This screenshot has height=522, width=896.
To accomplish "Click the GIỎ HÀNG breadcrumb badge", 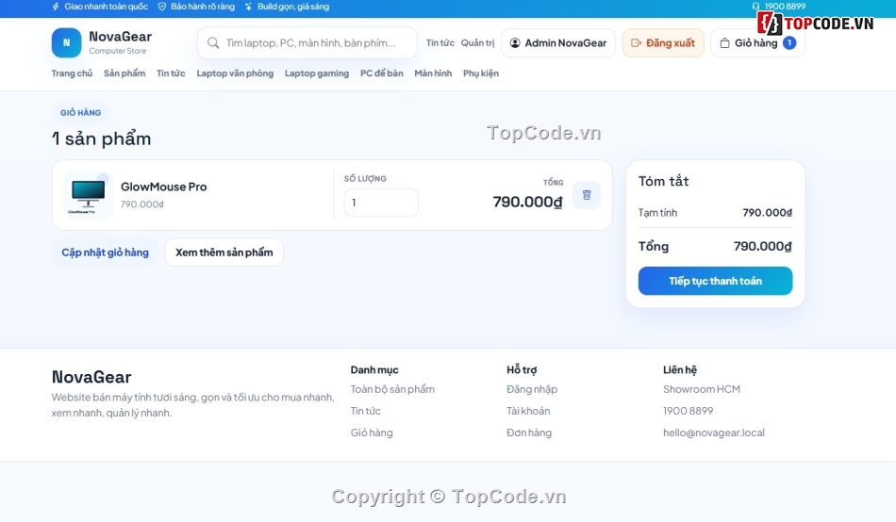I will [x=80, y=112].
